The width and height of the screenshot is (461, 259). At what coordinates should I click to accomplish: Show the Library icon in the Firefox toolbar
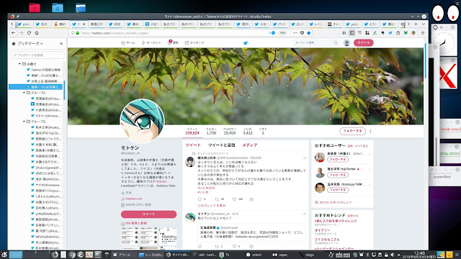344,33
